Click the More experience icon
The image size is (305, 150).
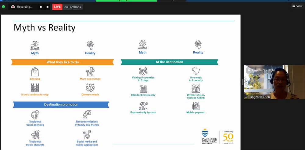click(x=90, y=72)
